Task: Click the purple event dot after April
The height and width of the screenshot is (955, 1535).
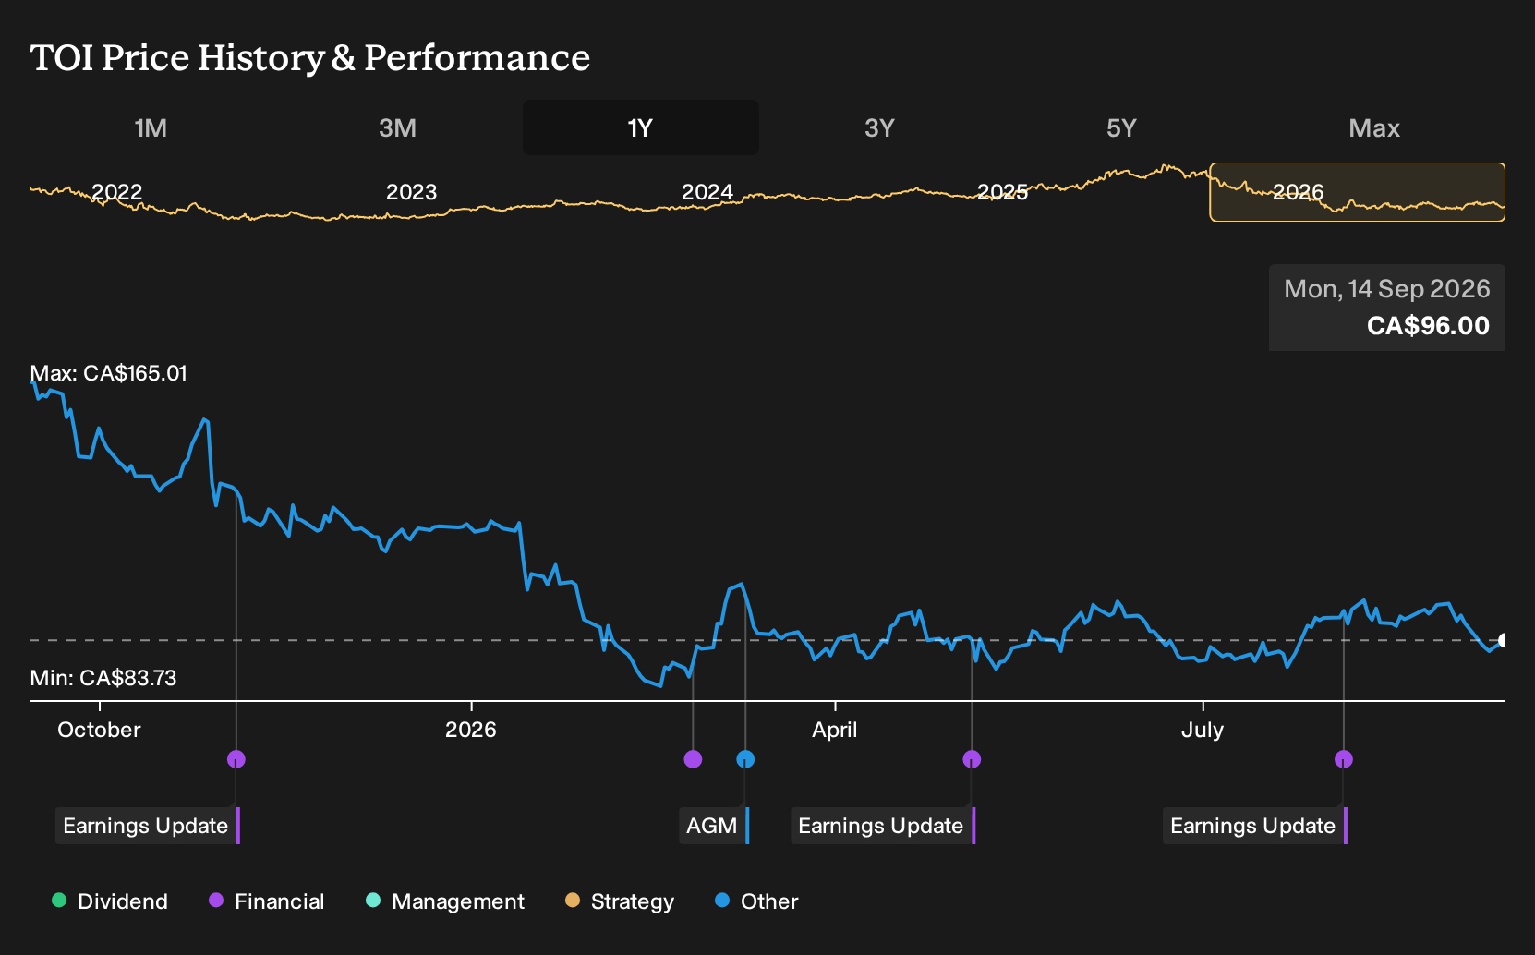Action: 972,759
